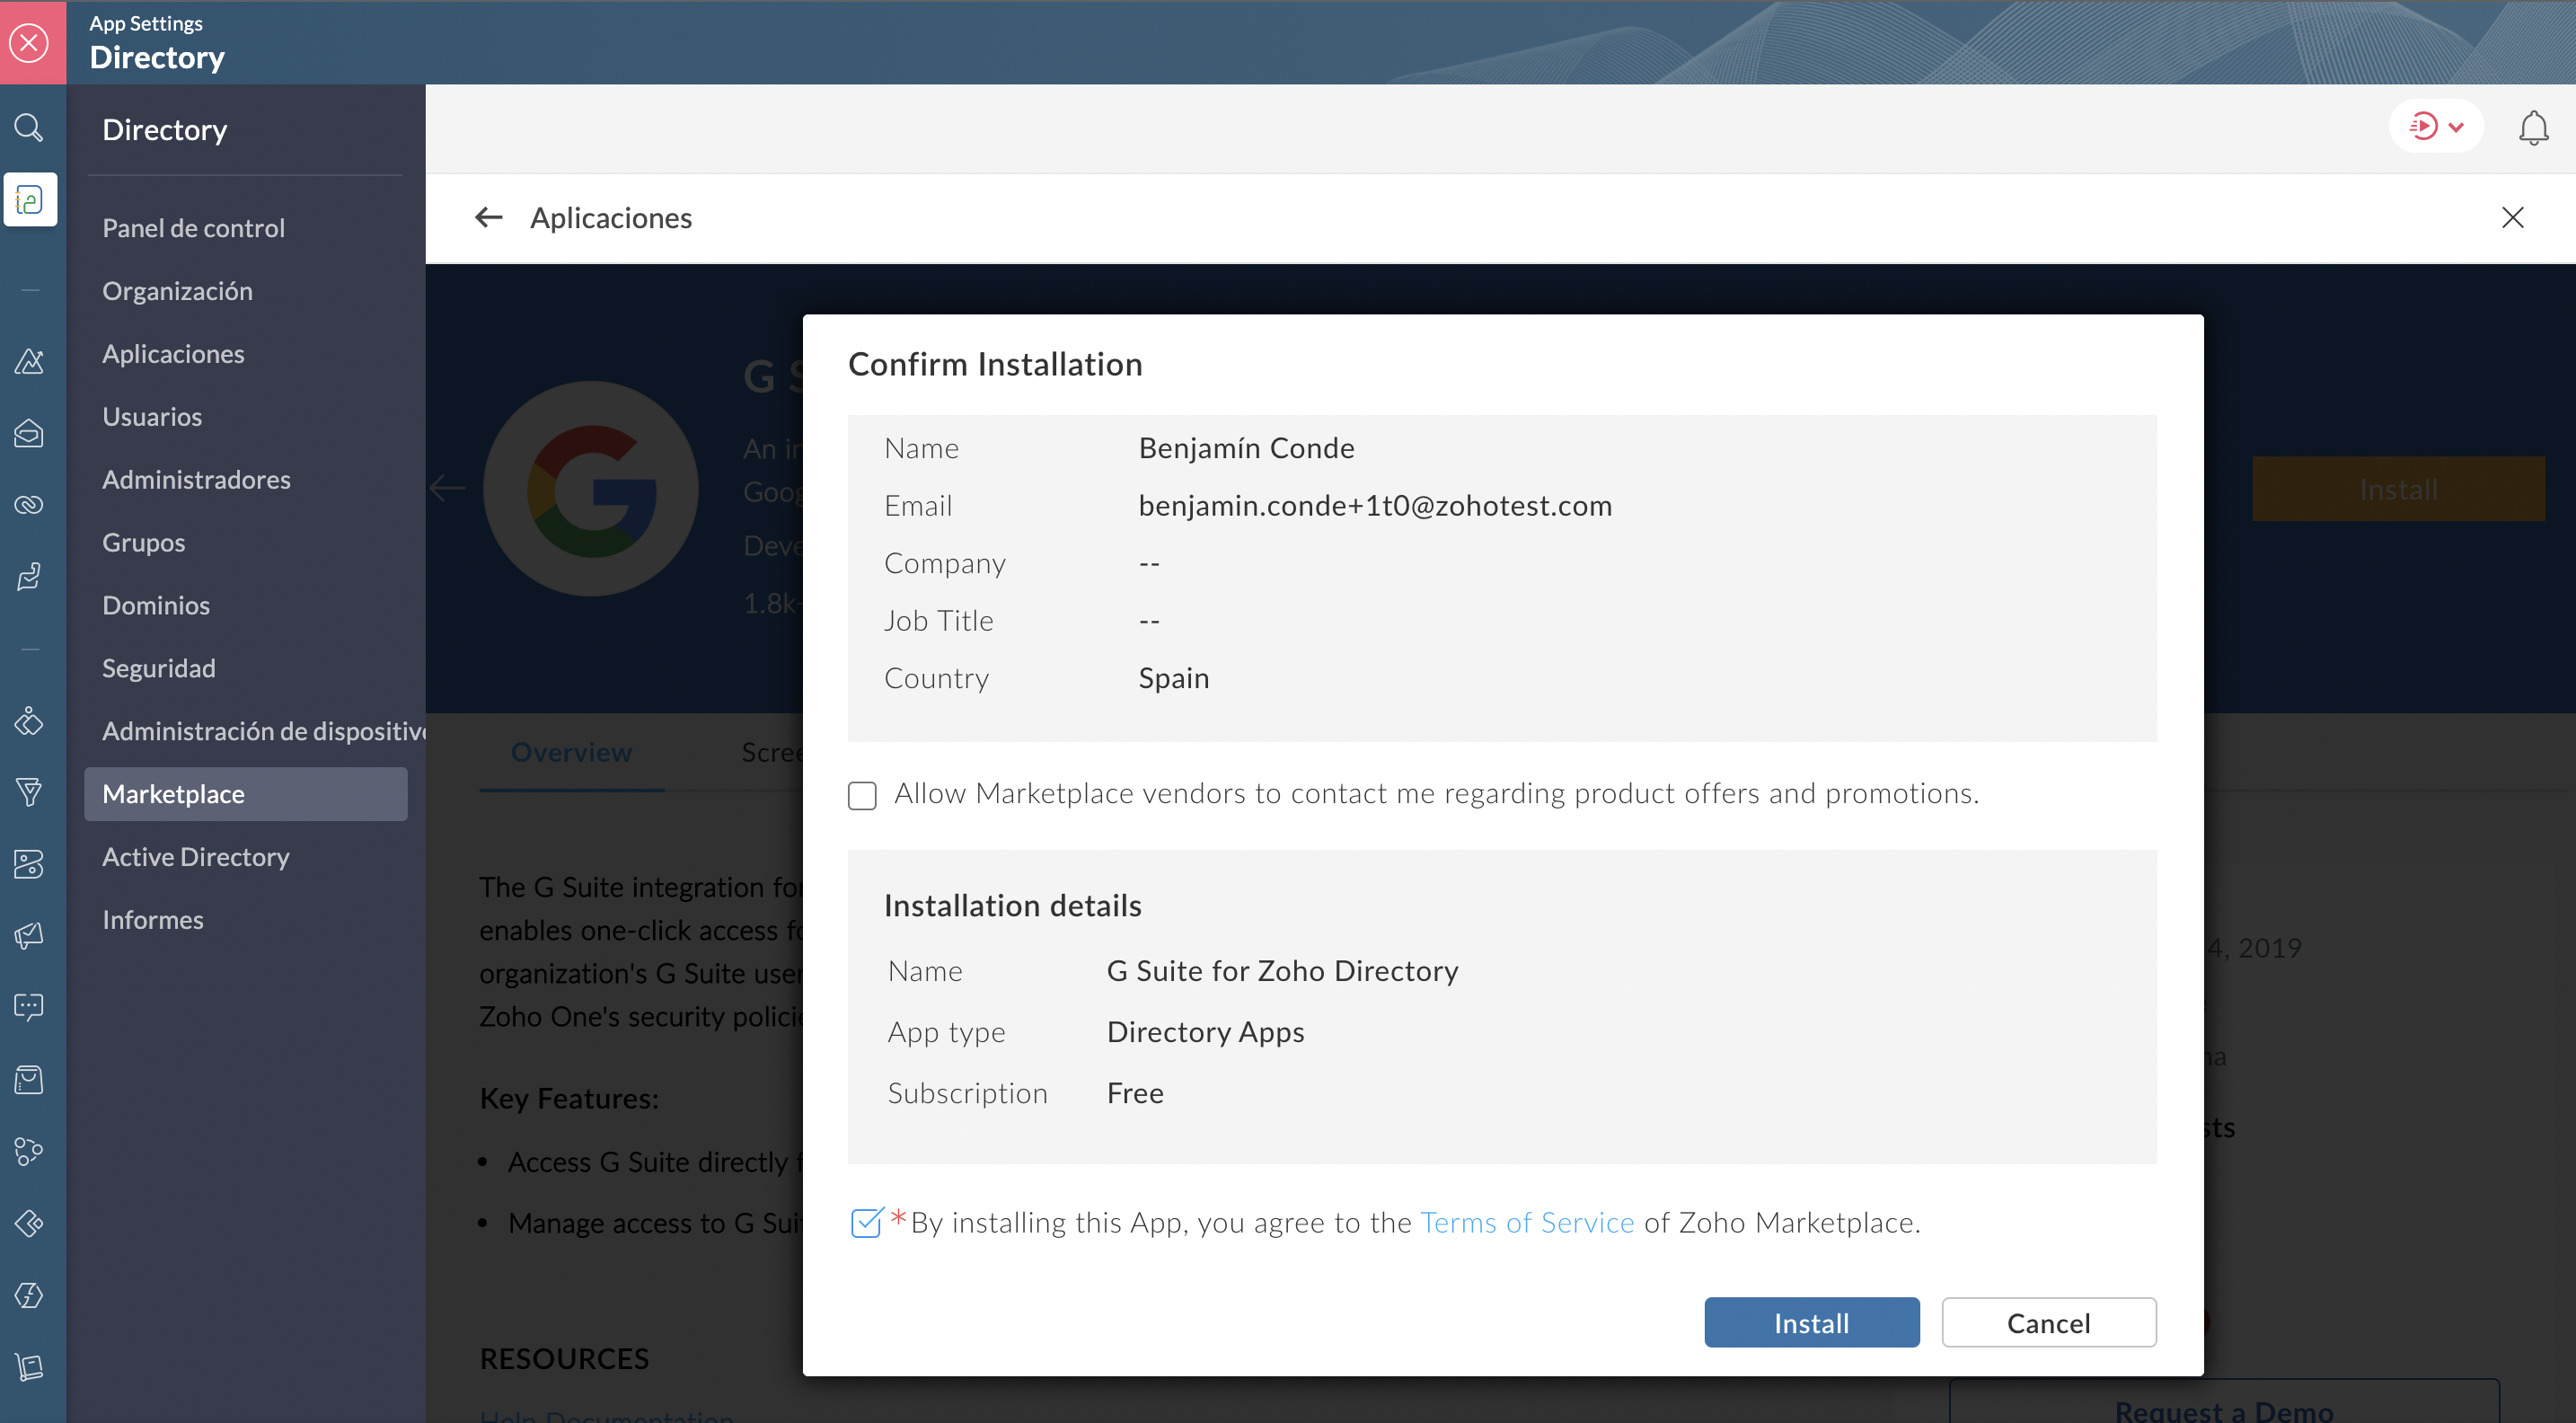The image size is (2576, 1423).
Task: Open Administradores in the sidebar
Action: 196,480
